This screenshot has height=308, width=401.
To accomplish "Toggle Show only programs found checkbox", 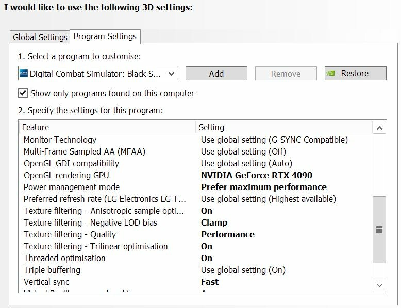I will tap(23, 93).
